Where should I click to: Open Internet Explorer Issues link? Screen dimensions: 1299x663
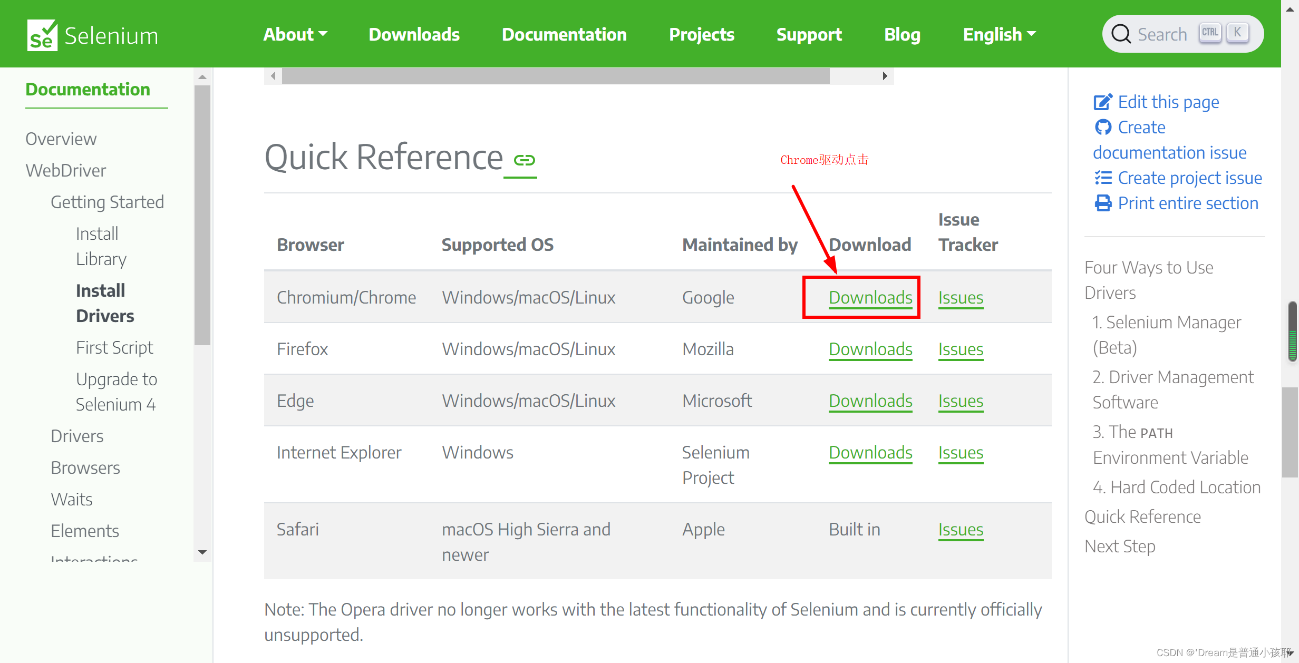[961, 452]
